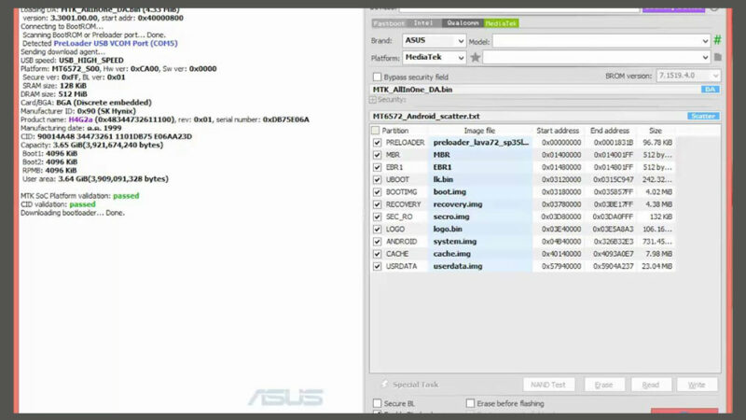Open the Platform dropdown showing MediaTek
The image size is (746, 420).
[434, 57]
